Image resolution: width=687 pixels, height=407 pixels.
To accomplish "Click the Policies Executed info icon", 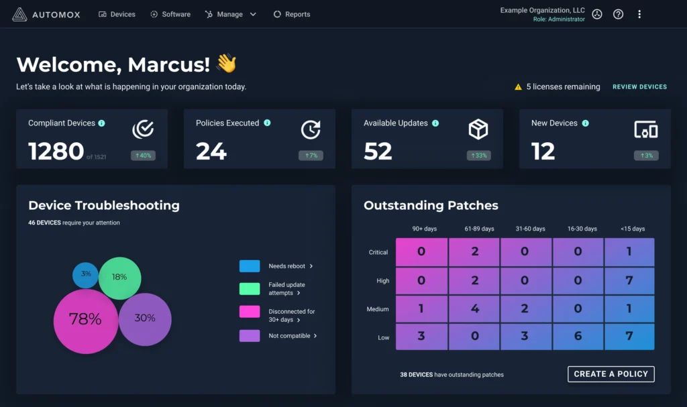I will 267,123.
